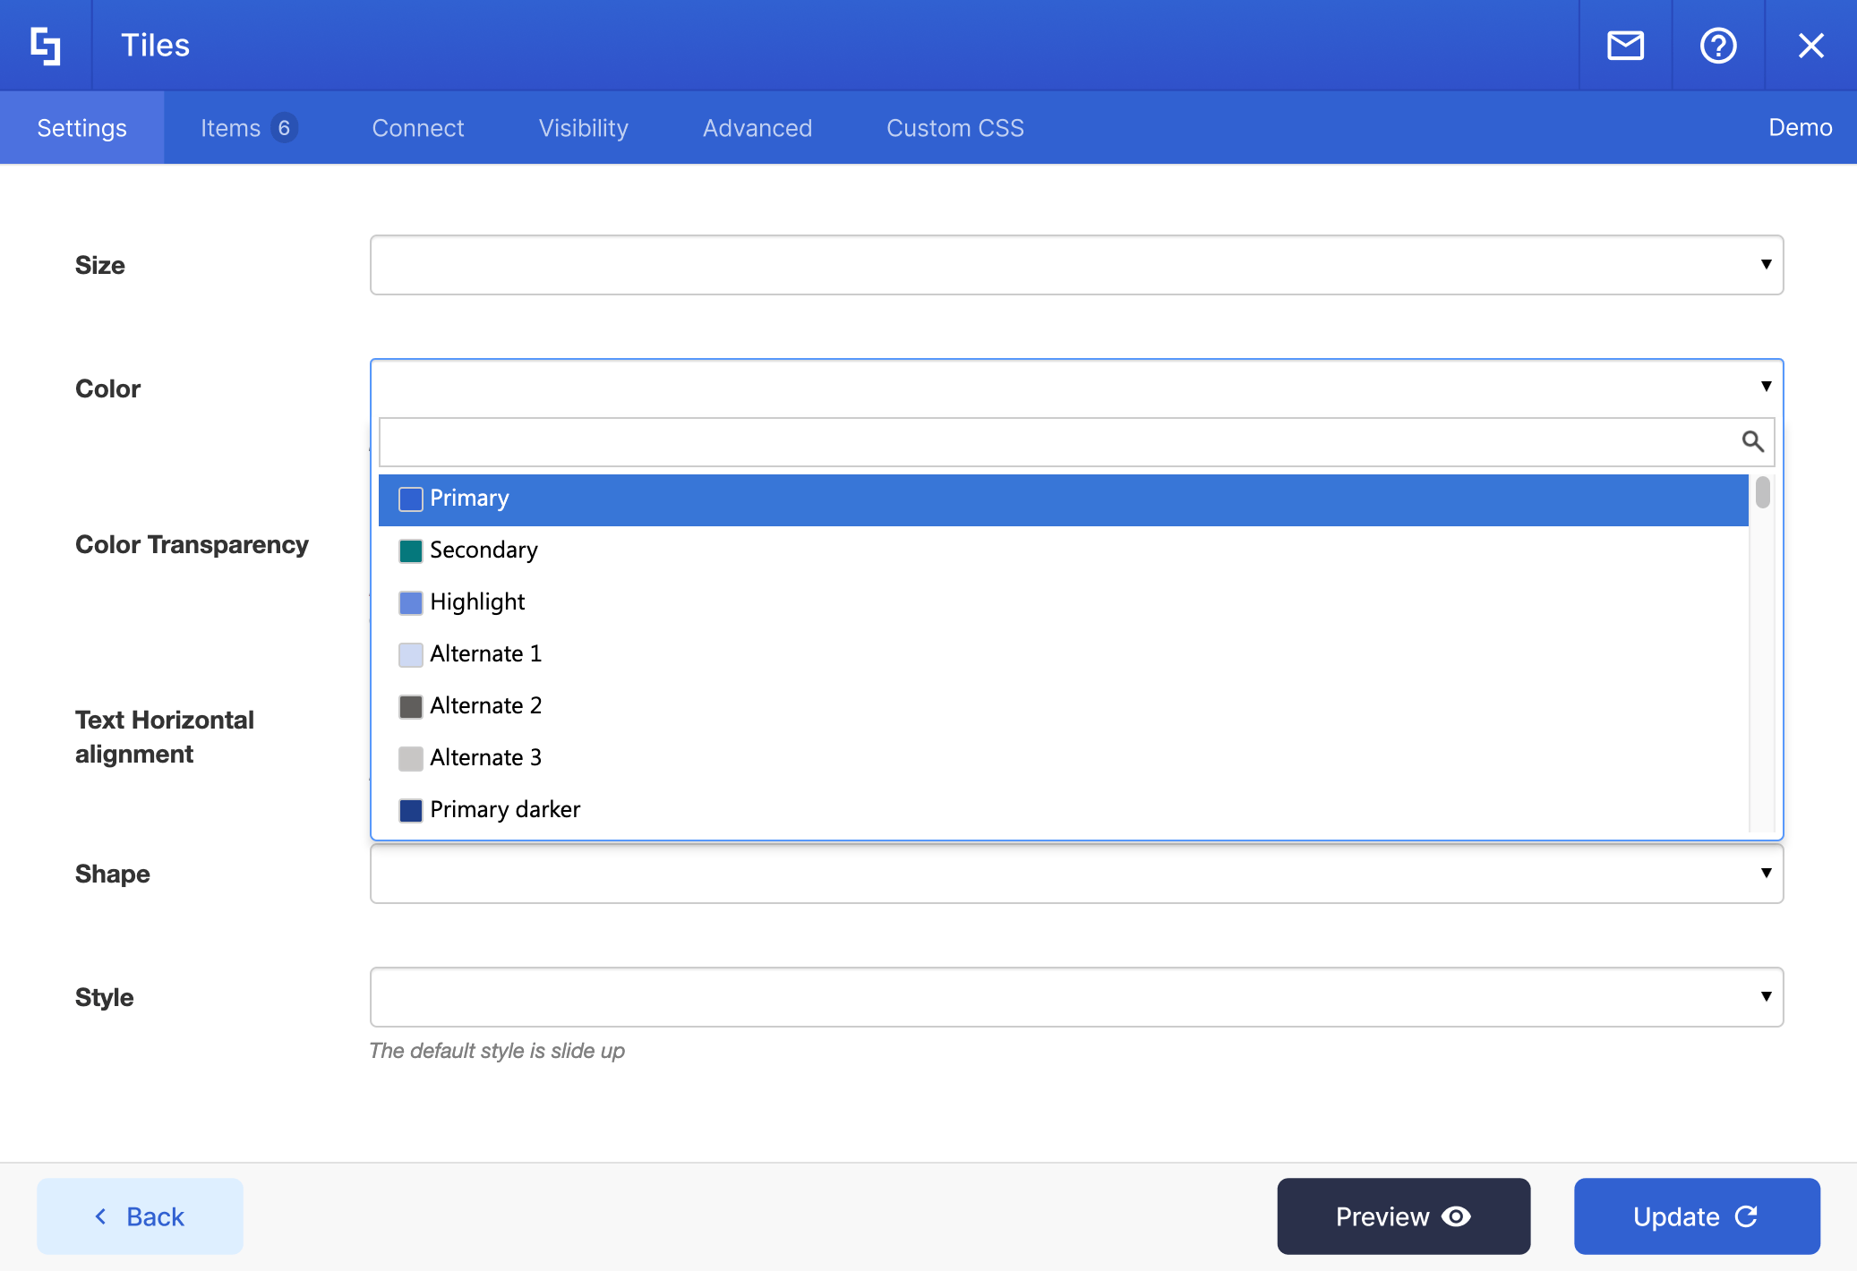The width and height of the screenshot is (1857, 1271).
Task: Click the Demo link
Action: [x=1800, y=127]
